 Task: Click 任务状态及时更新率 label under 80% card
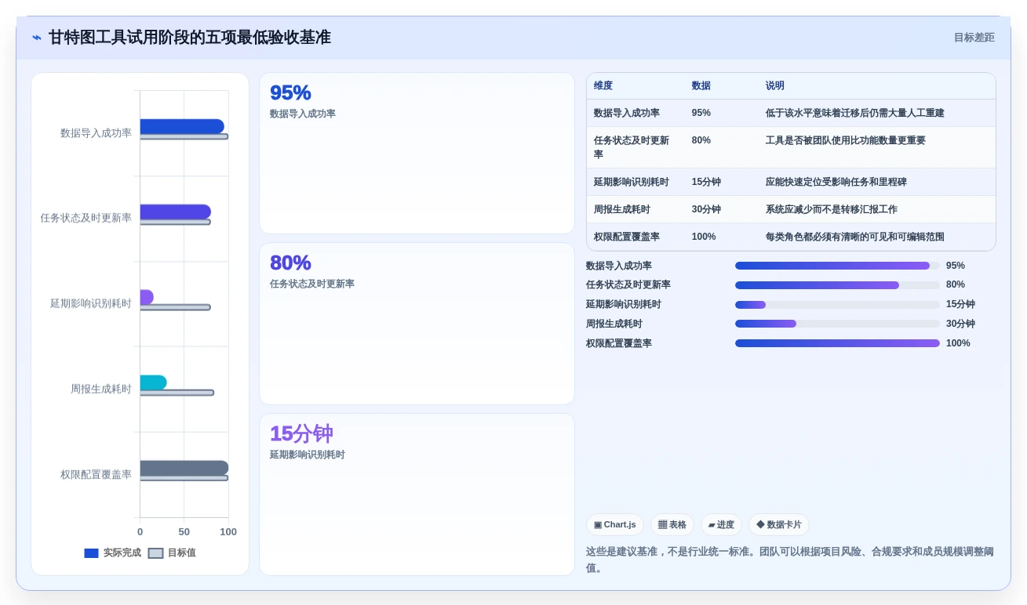pyautogui.click(x=312, y=284)
